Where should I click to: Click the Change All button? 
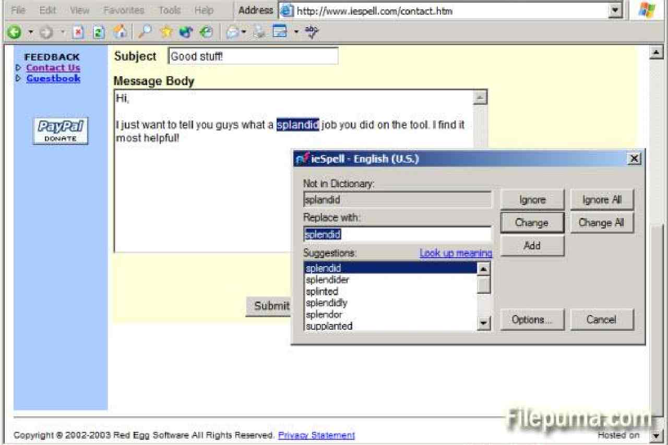point(602,223)
